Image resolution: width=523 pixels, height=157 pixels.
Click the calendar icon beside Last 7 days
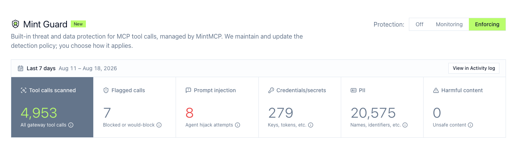coord(21,68)
